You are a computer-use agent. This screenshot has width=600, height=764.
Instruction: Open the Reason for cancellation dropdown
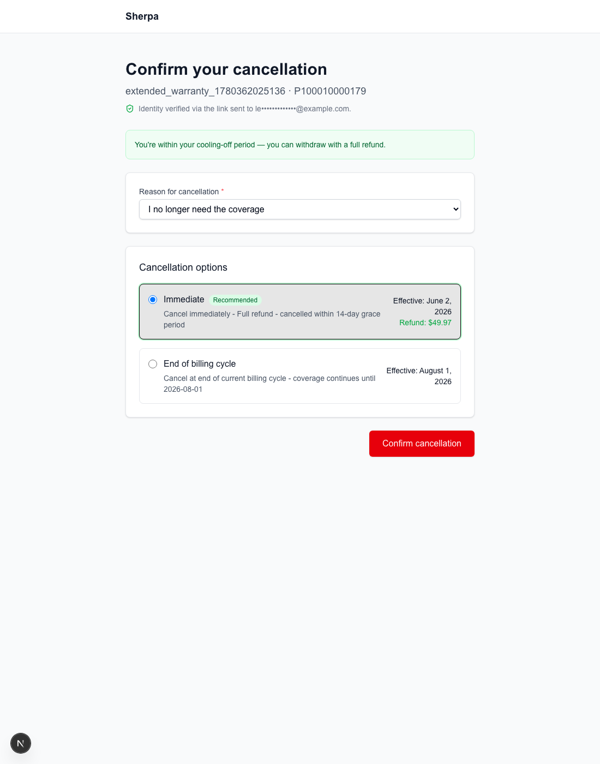(x=300, y=210)
